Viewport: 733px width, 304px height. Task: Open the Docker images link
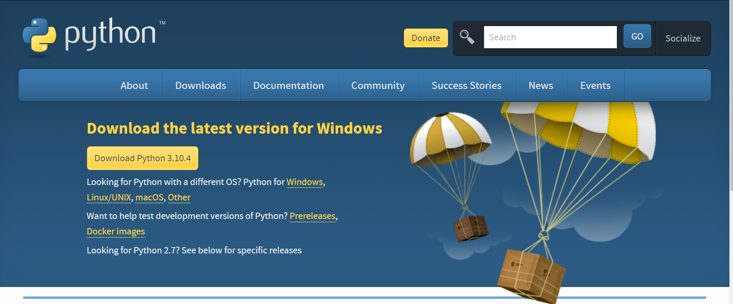[116, 231]
